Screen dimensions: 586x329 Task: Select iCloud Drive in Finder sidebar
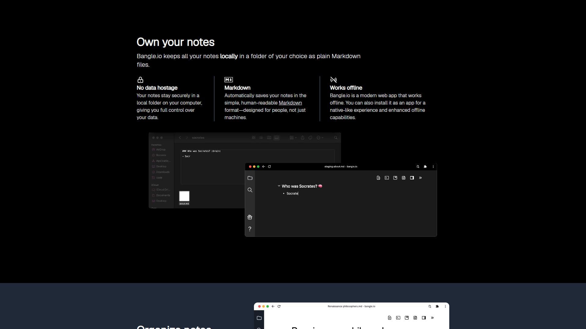click(x=161, y=189)
